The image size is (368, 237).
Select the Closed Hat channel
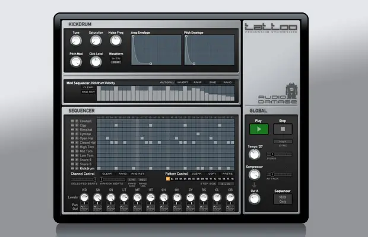(87, 143)
